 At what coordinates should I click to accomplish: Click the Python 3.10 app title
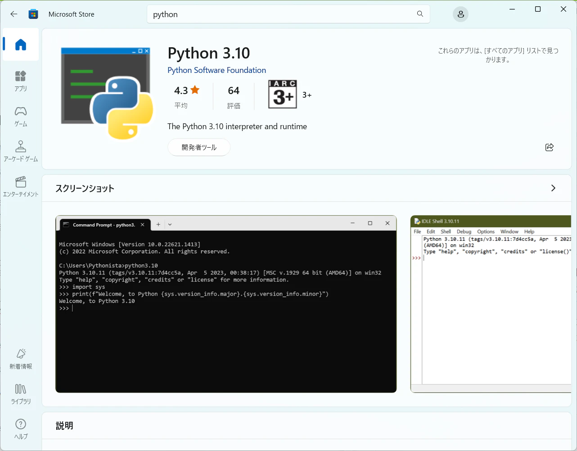tap(209, 53)
